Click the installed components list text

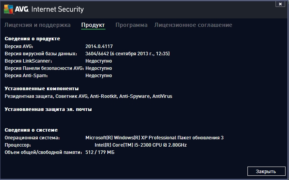click(89, 96)
